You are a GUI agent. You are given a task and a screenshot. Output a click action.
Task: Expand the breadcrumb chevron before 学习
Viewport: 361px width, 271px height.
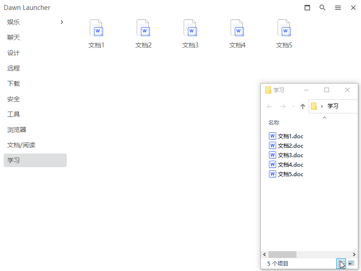tap(322, 106)
